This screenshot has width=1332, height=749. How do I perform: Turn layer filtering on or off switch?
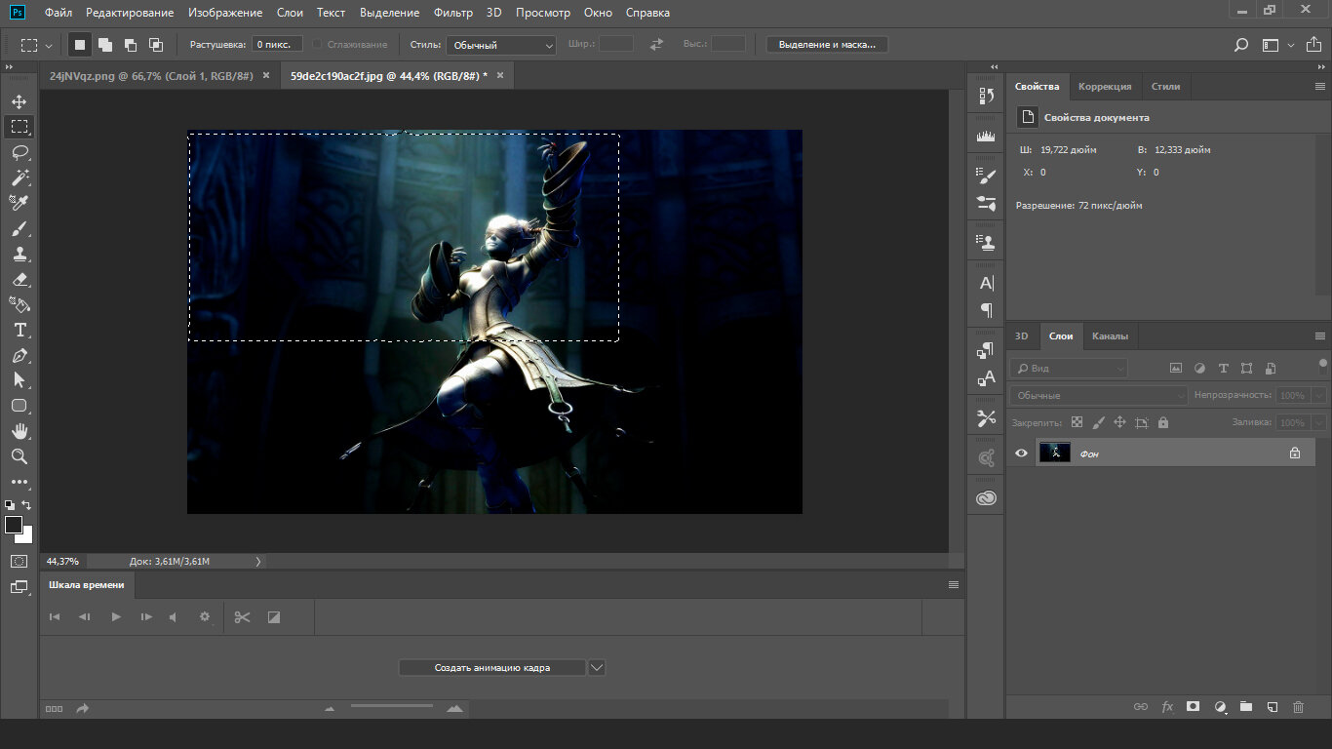click(x=1322, y=367)
